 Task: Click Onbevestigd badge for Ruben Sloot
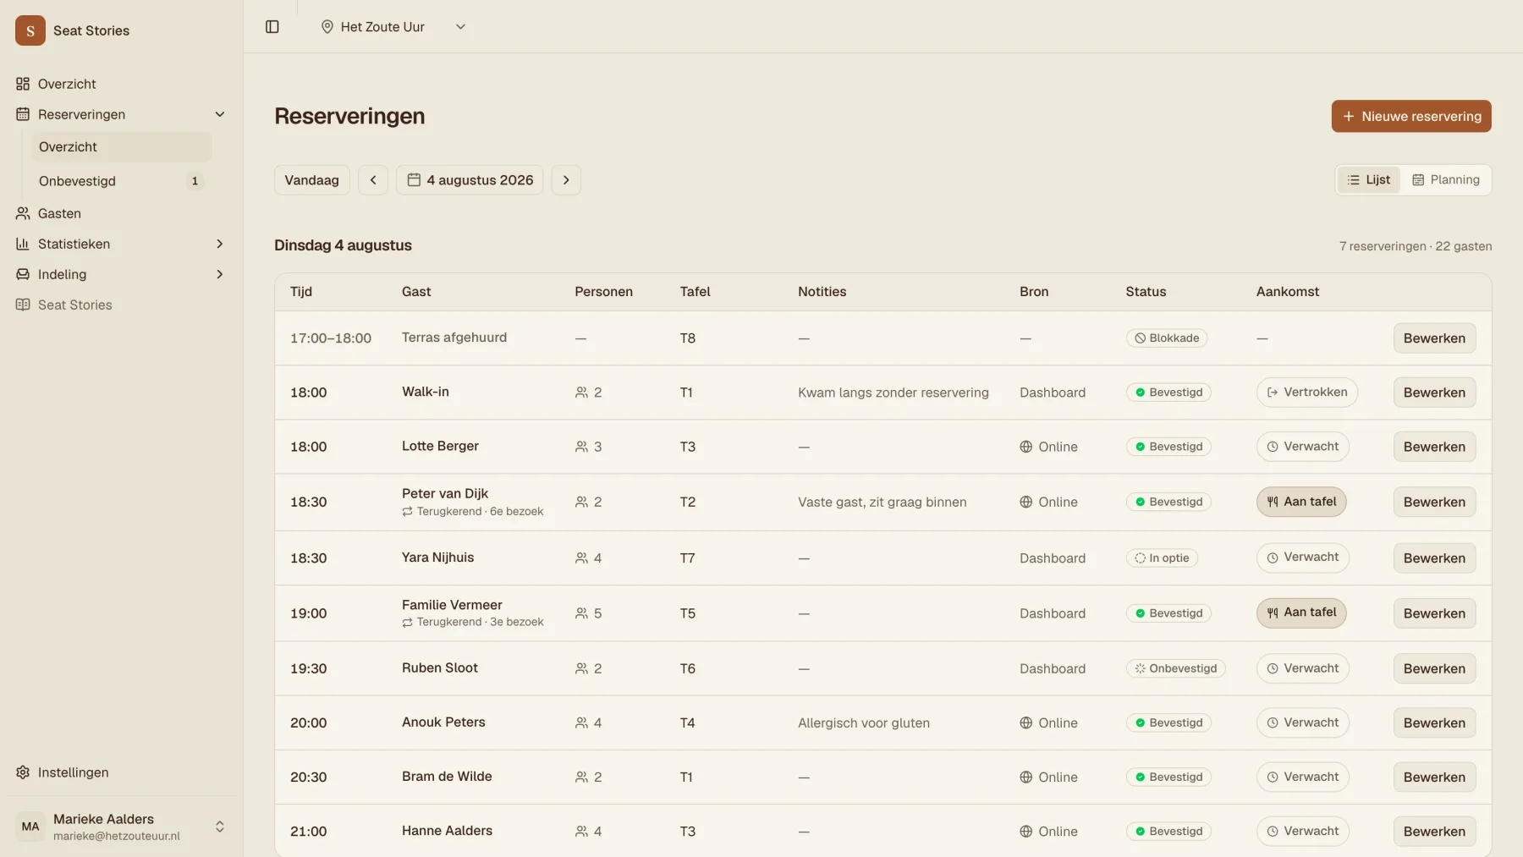[x=1176, y=668]
